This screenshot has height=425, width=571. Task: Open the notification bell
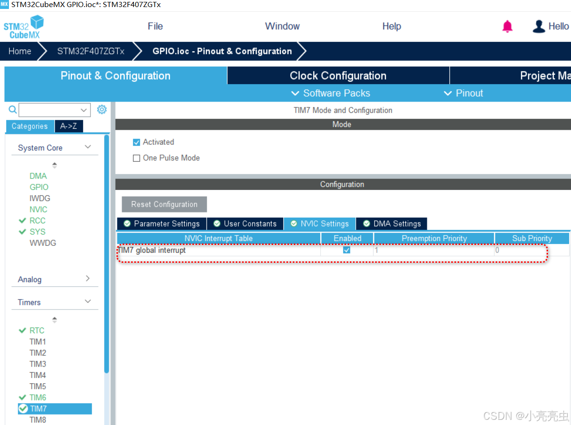[508, 26]
